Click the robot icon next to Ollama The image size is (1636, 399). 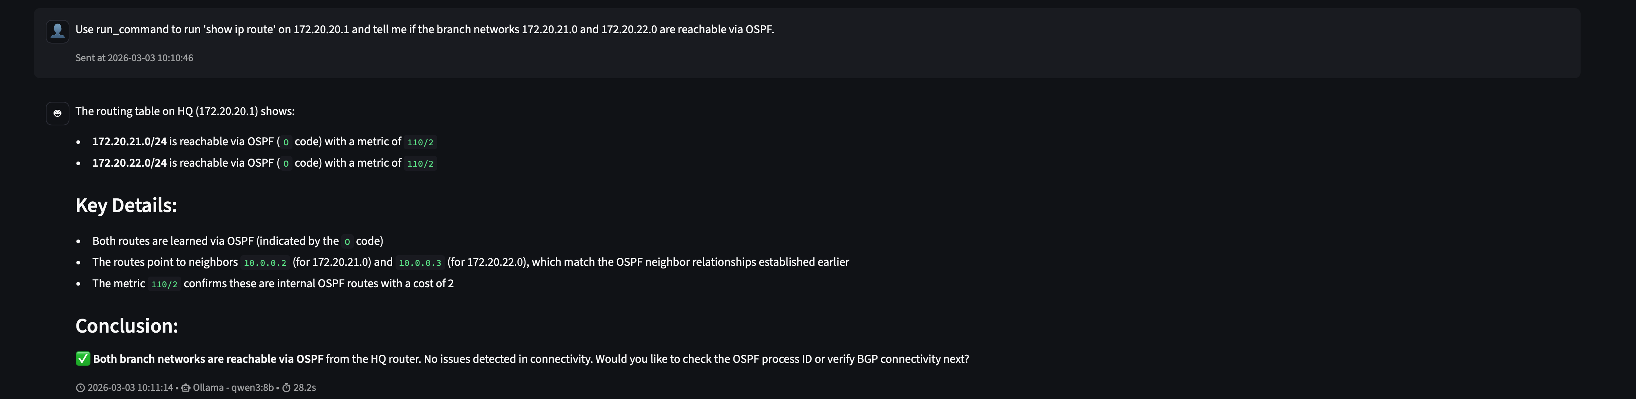tap(185, 387)
